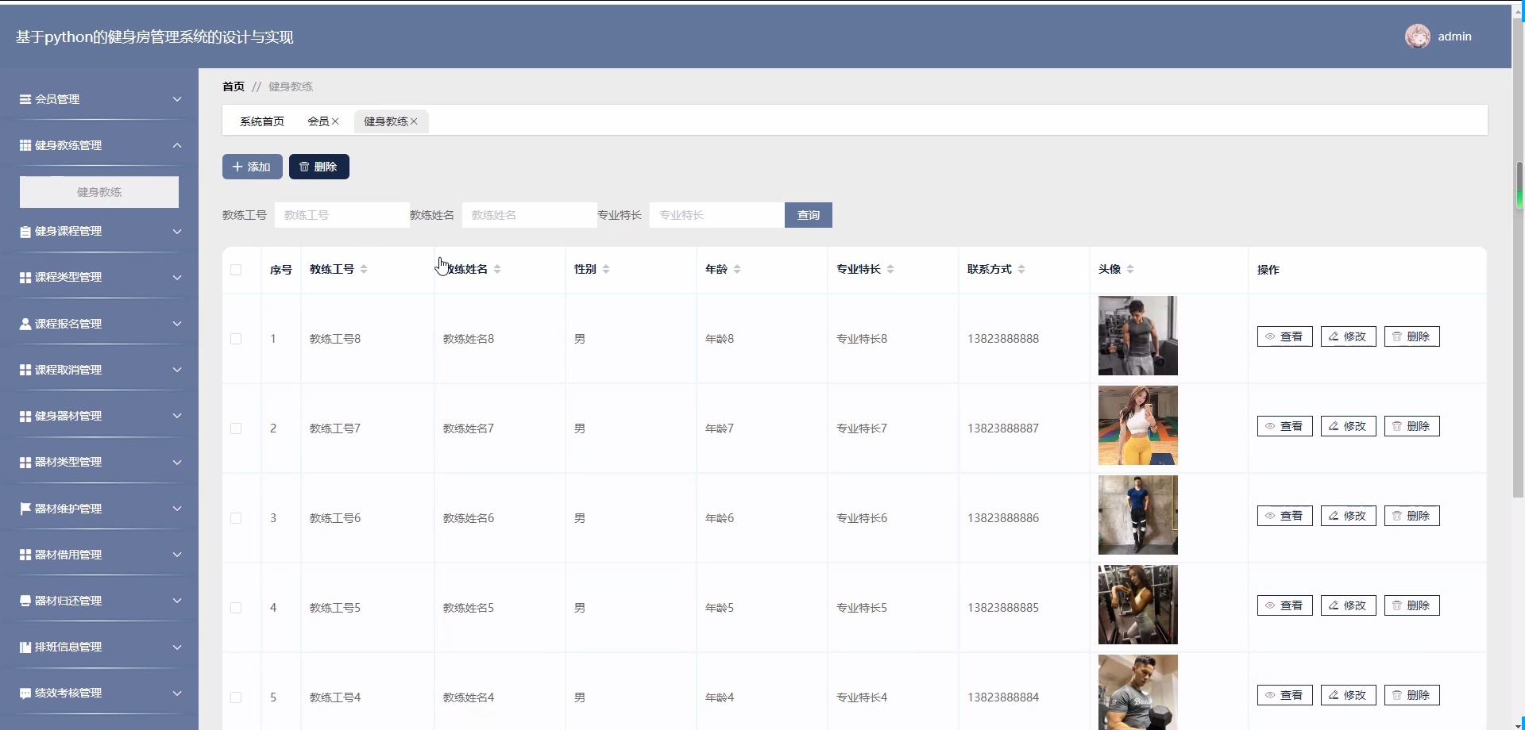Viewport: 1525px width, 730px height.
Task: Check the row 2 教练工号7 checkbox
Action: [236, 428]
